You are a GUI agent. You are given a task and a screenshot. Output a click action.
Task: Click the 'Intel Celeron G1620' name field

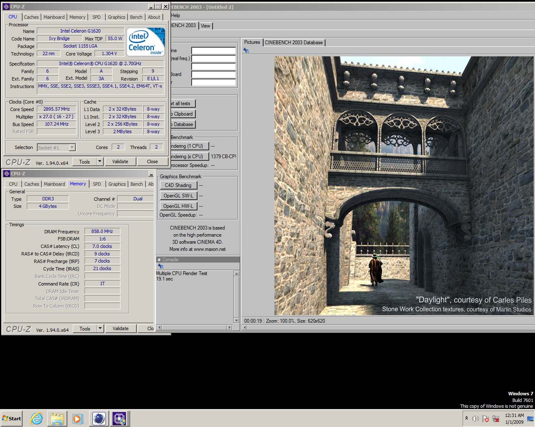80,31
